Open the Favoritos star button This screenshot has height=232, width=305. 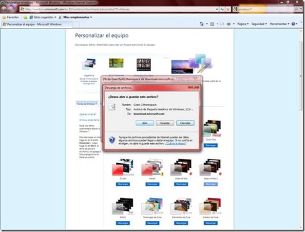click(11, 18)
